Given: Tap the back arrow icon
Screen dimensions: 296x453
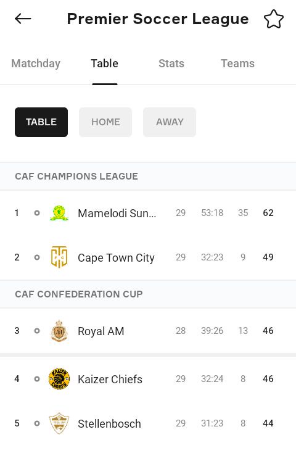Looking at the screenshot, I should pos(23,19).
